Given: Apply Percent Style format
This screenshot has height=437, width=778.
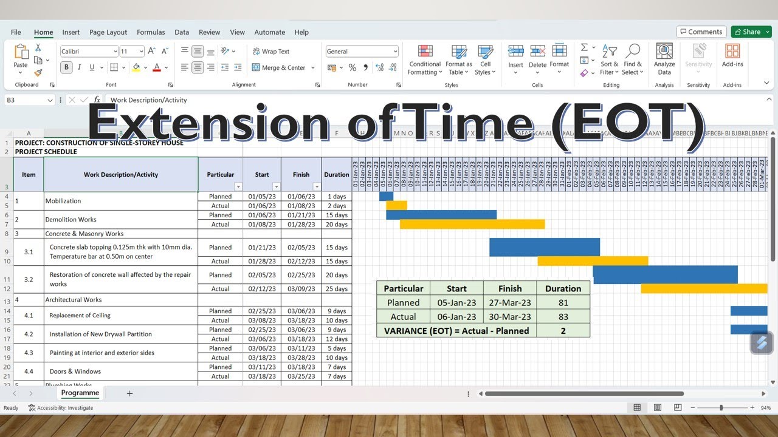Looking at the screenshot, I should click(x=352, y=67).
